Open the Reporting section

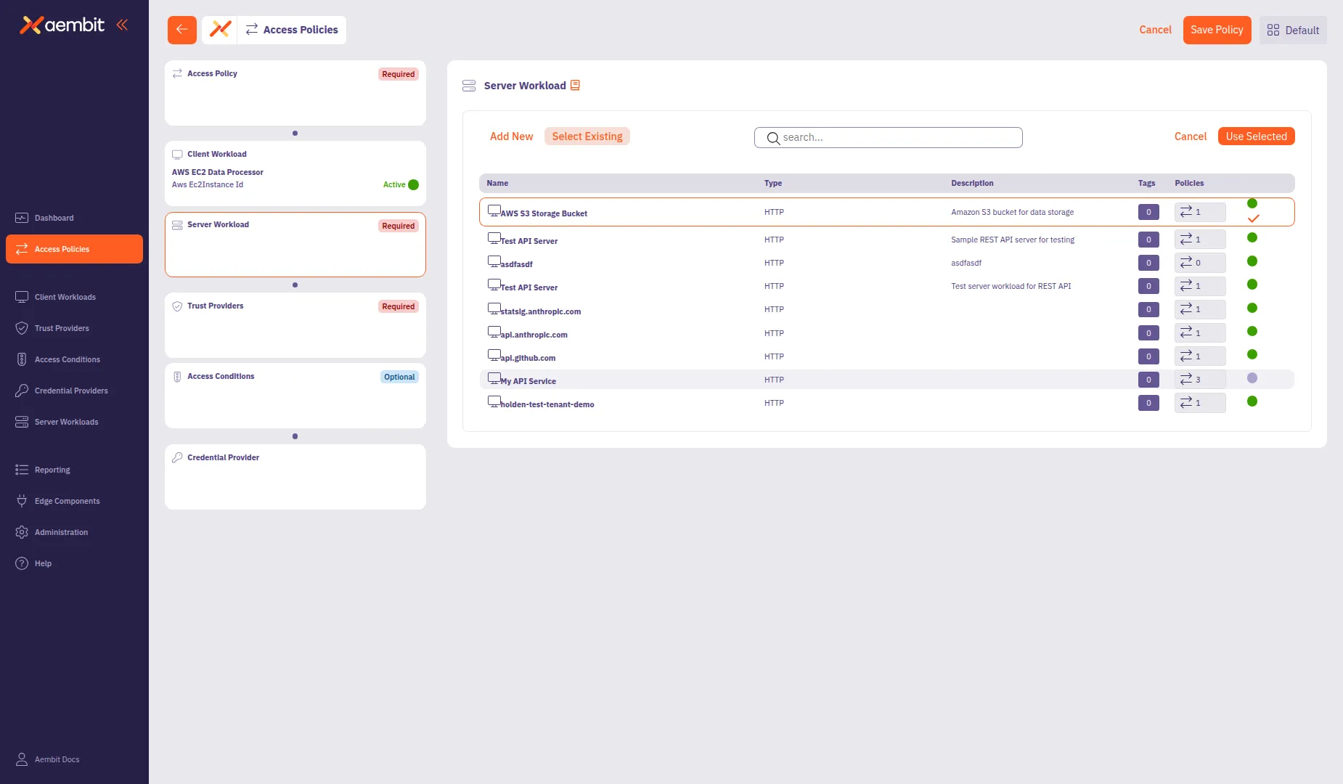pyautogui.click(x=53, y=470)
